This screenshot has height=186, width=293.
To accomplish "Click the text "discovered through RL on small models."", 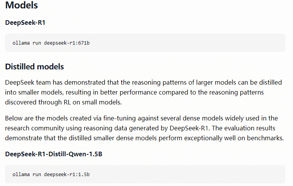I will (x=63, y=102).
